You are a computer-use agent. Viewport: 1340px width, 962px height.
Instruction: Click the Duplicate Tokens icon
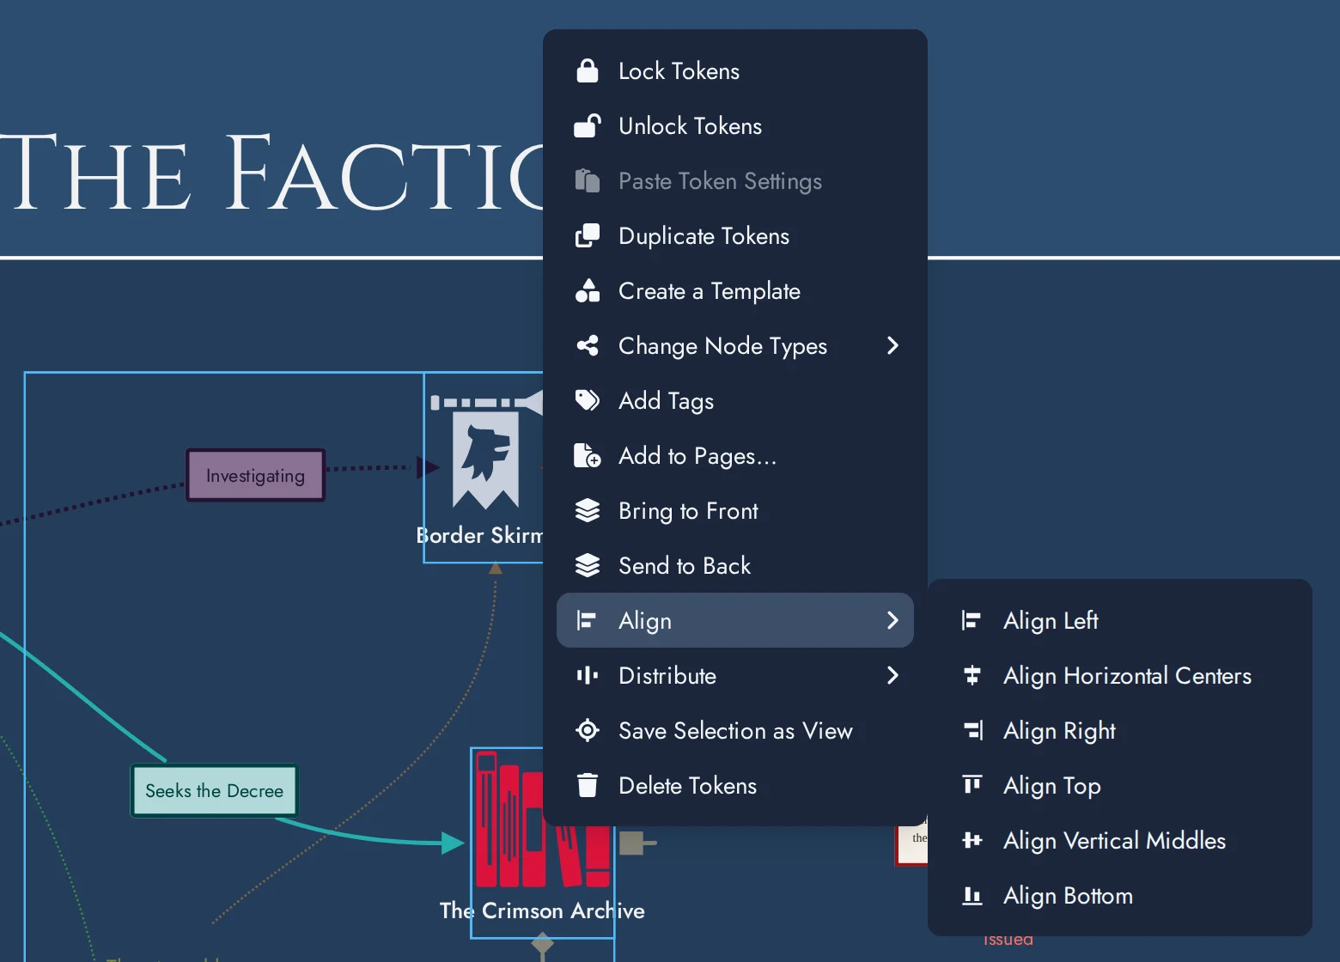click(x=588, y=236)
